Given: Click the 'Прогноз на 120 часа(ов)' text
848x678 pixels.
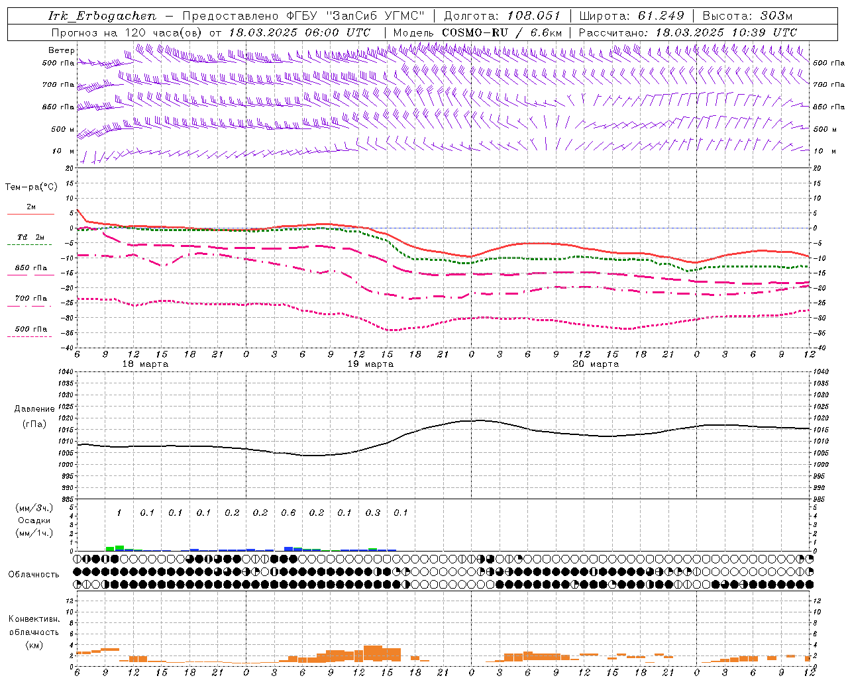Looking at the screenshot, I should pyautogui.click(x=128, y=32).
